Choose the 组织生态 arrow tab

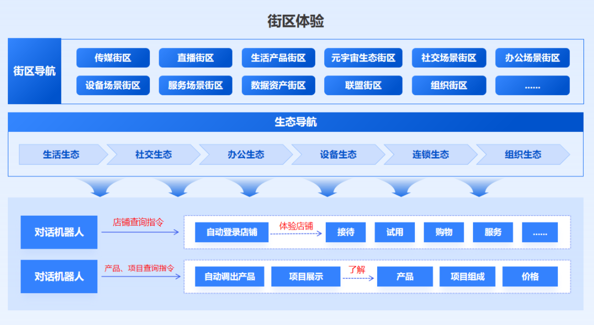[x=523, y=154]
